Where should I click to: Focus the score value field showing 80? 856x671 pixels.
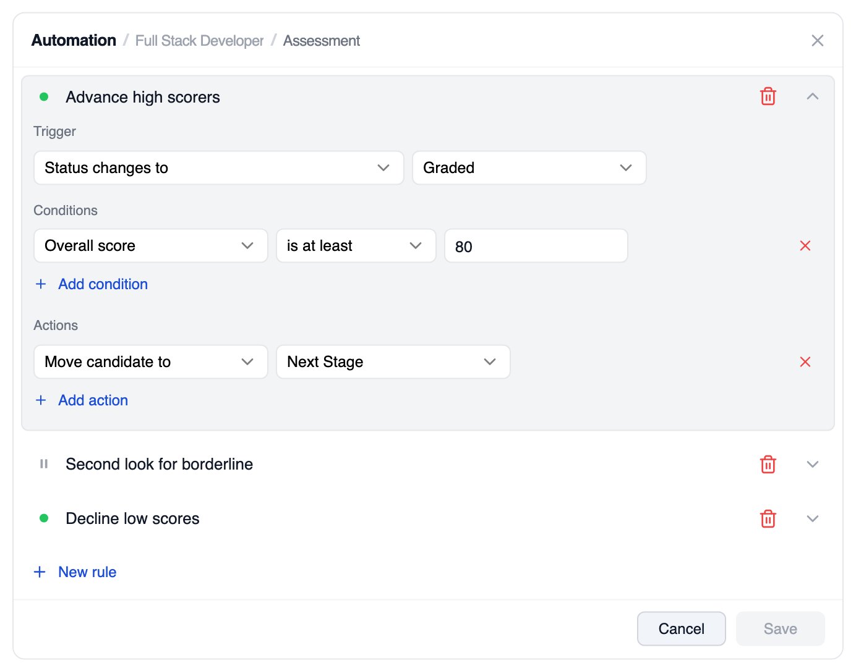click(536, 246)
